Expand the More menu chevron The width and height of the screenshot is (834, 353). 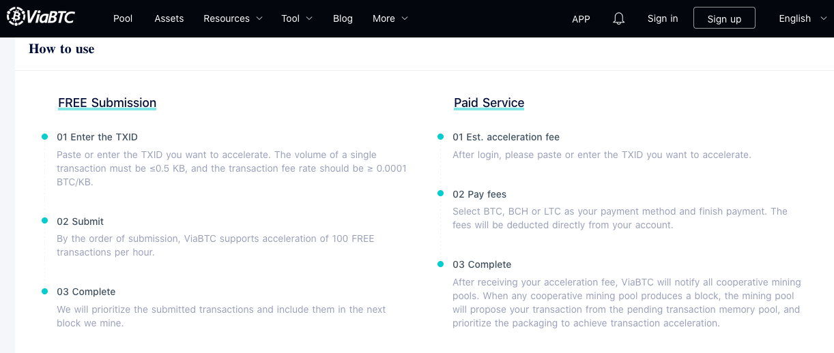[405, 18]
